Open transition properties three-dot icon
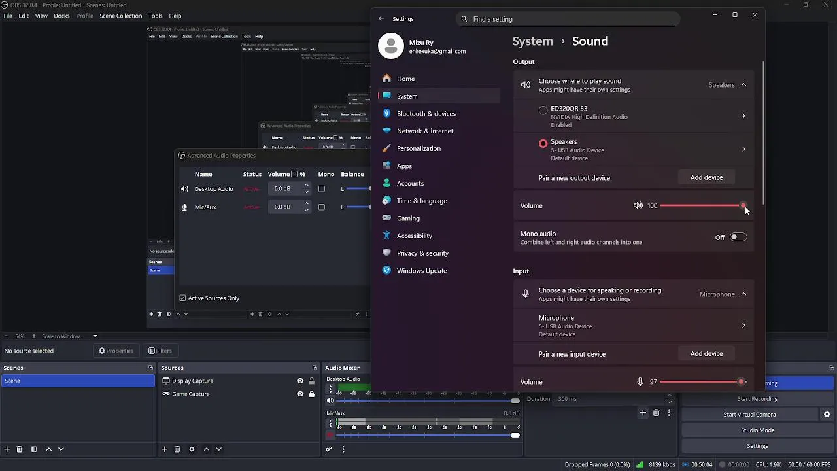837x471 pixels. [669, 413]
